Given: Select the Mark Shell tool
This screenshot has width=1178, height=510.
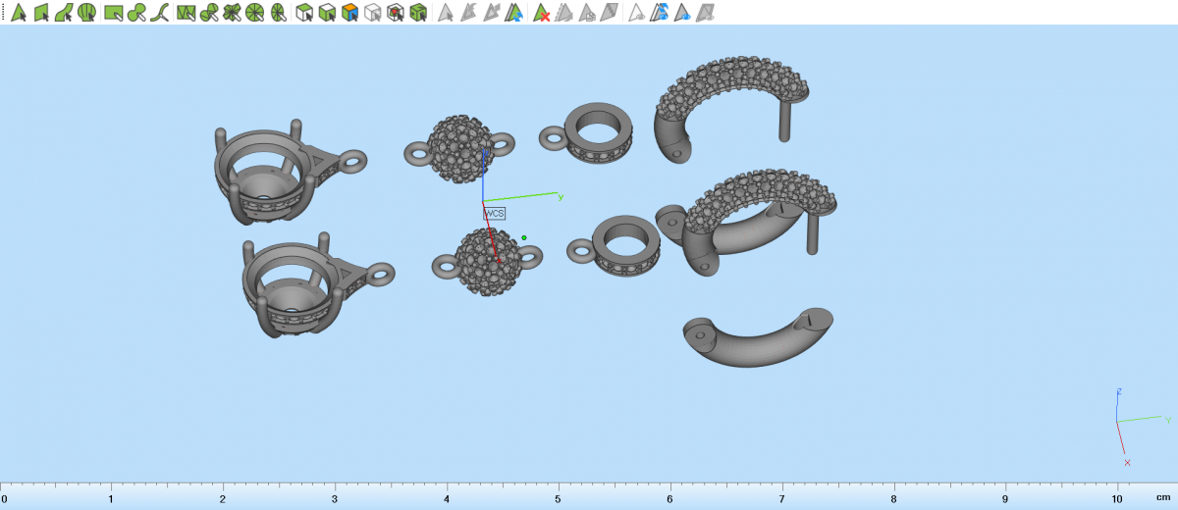Looking at the screenshot, I should pos(87,13).
